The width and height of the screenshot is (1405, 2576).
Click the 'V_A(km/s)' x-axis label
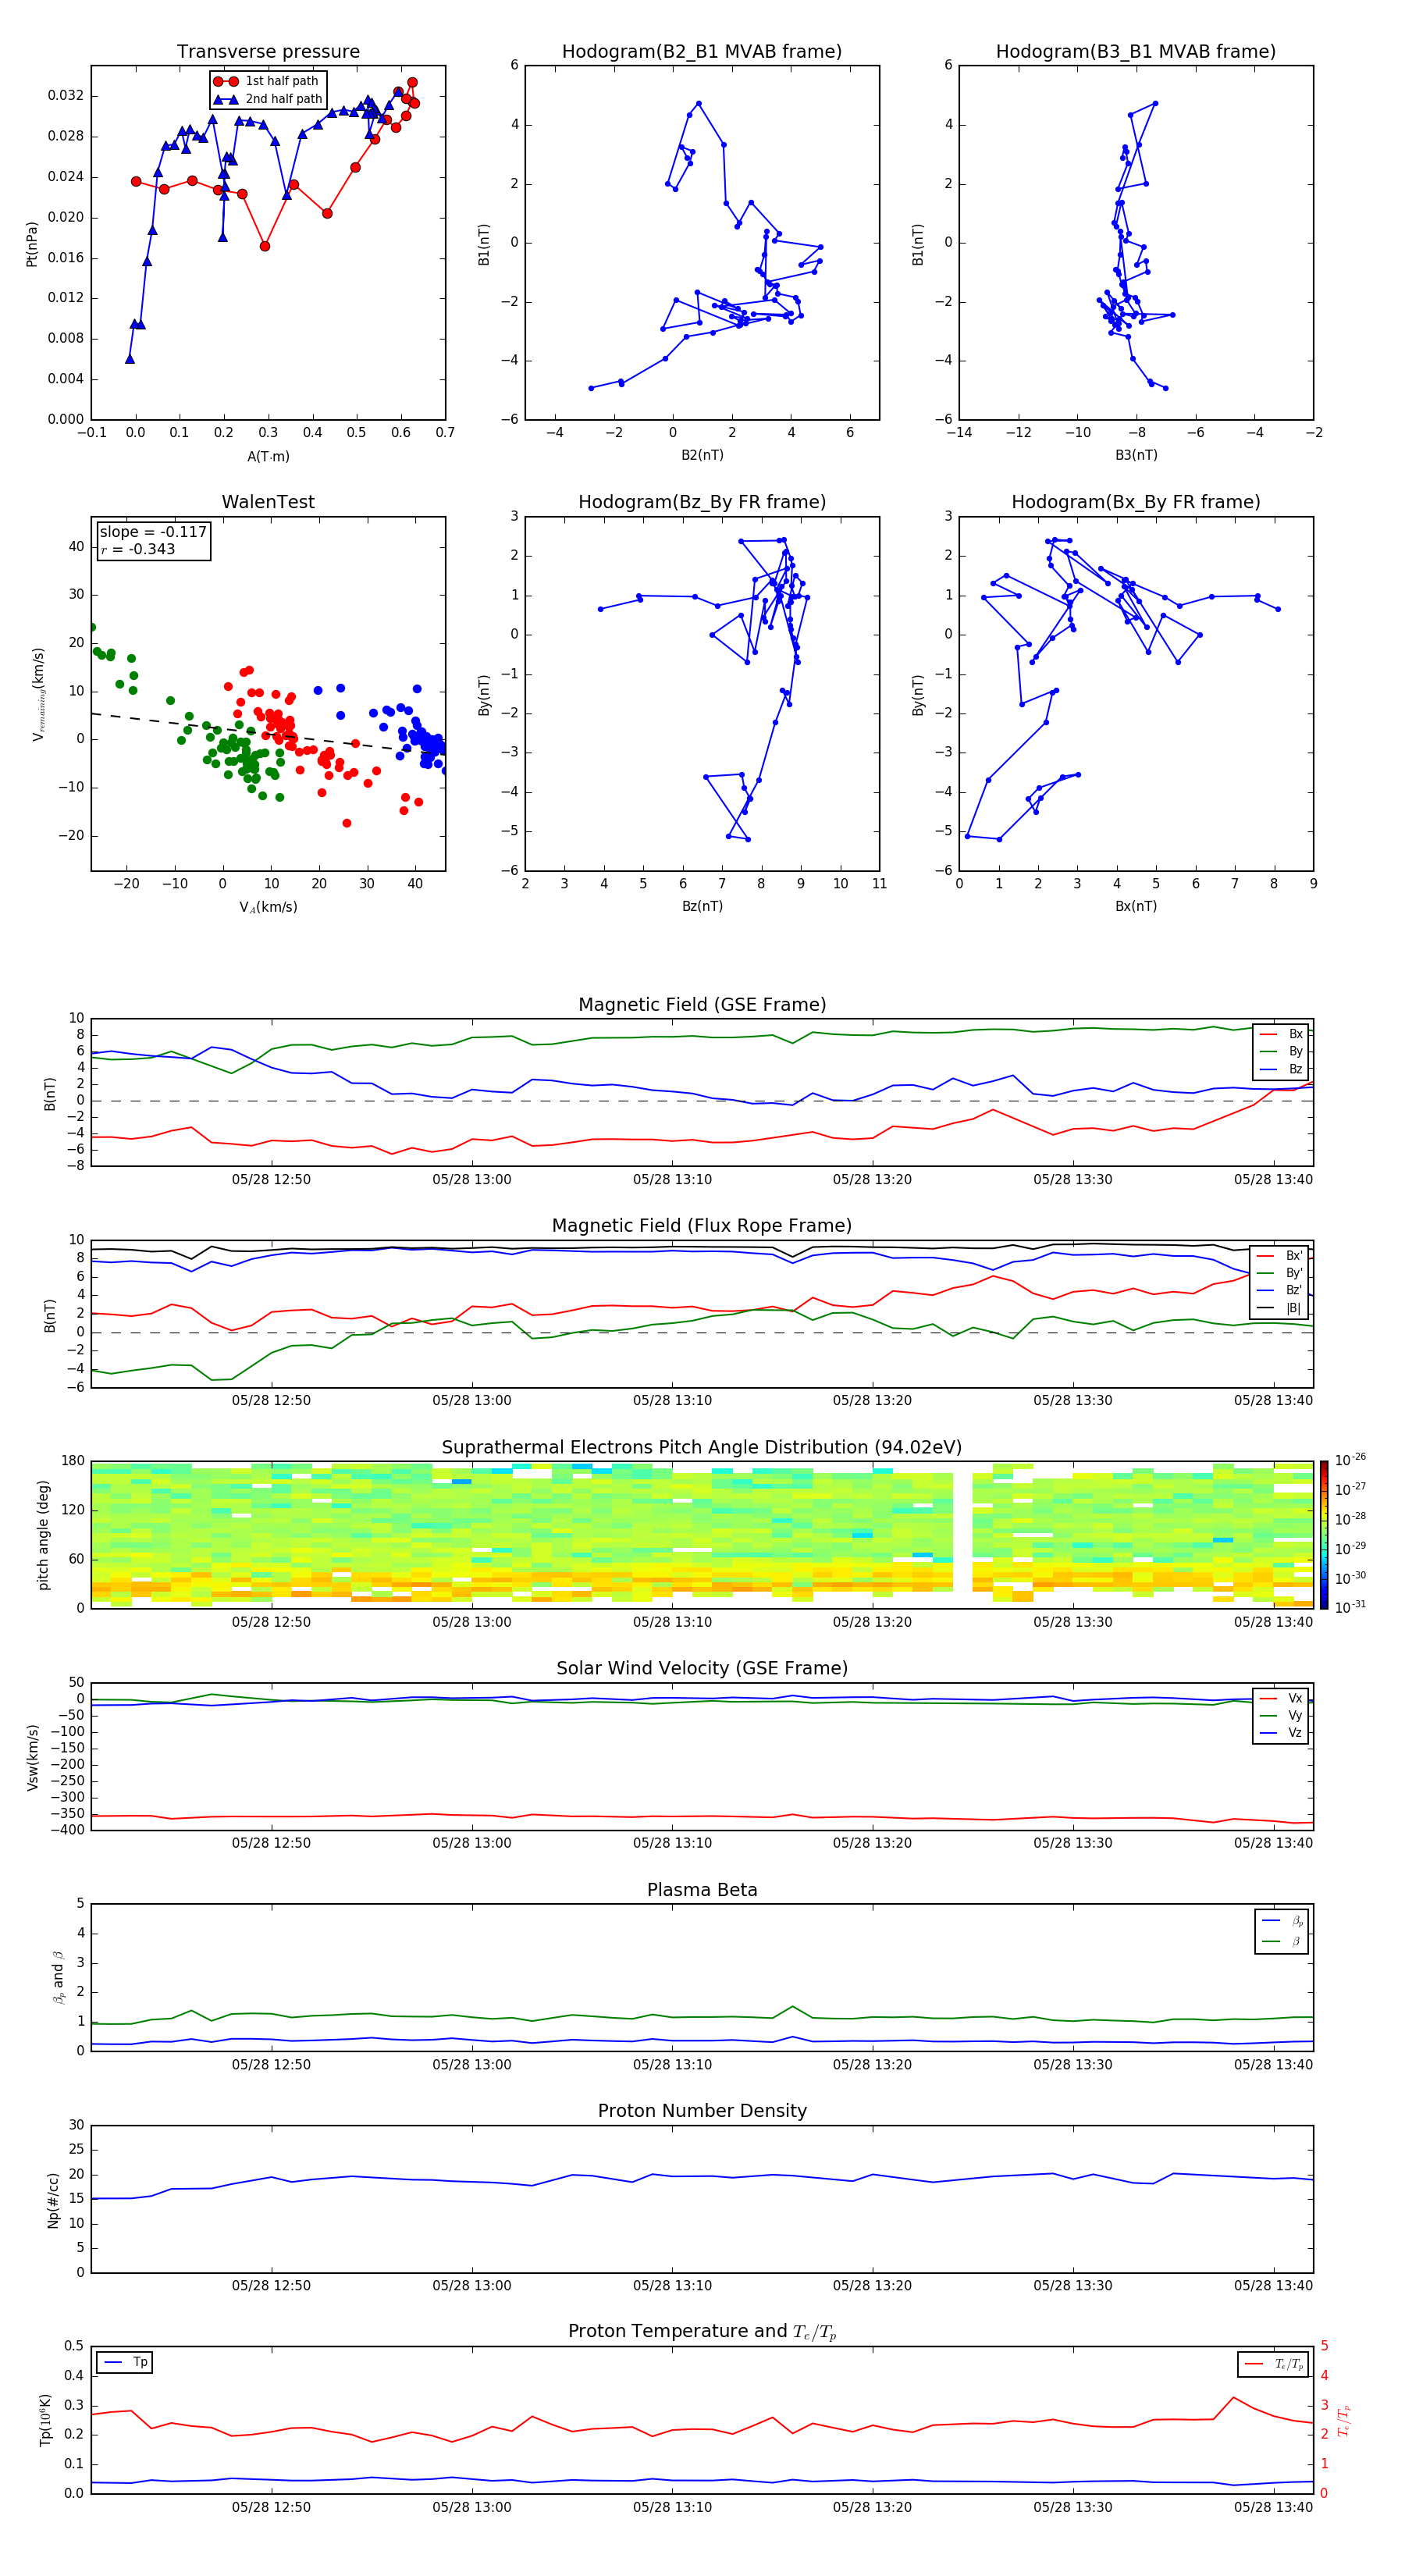pyautogui.click(x=268, y=907)
